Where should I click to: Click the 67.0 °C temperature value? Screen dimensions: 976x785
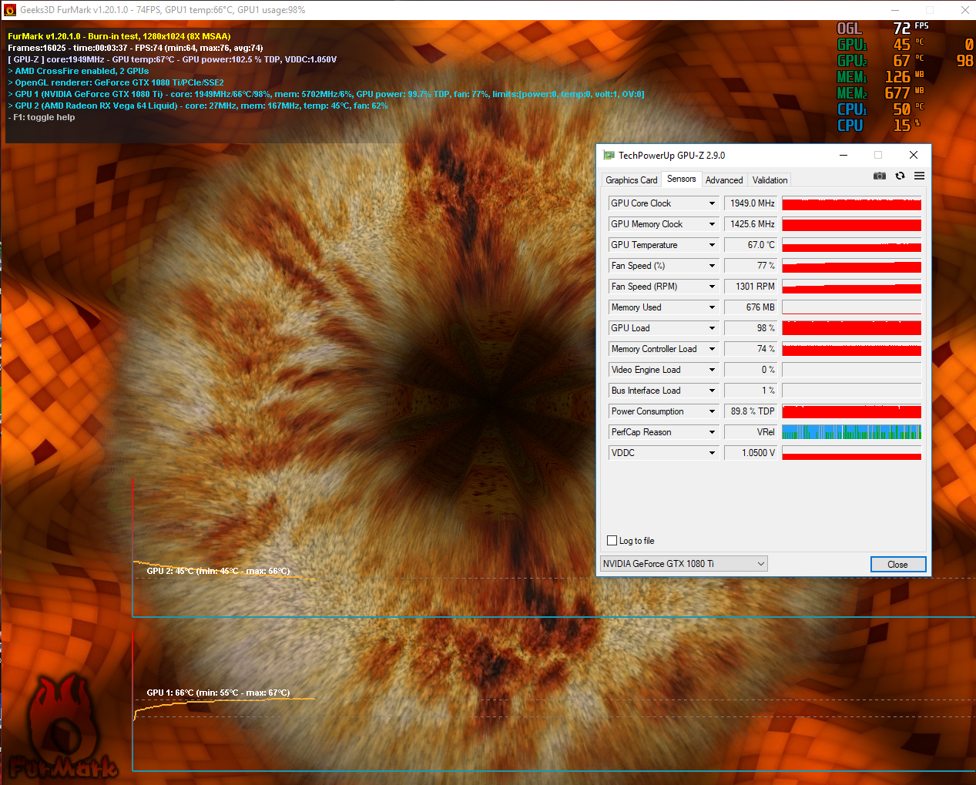750,245
